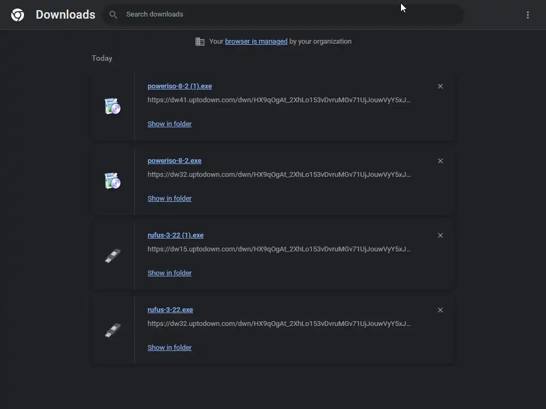
Task: Open the poweriso-8-2 (1).exe file link
Action: pos(180,86)
